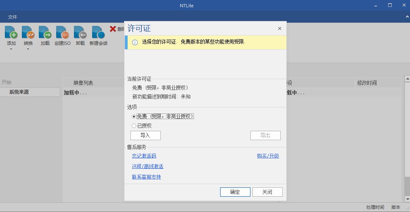Click the 导入 button

[x=145, y=135]
